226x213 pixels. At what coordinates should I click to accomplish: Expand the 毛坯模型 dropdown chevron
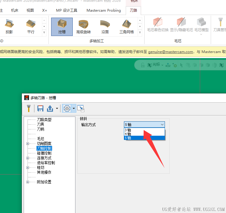pos(201,34)
